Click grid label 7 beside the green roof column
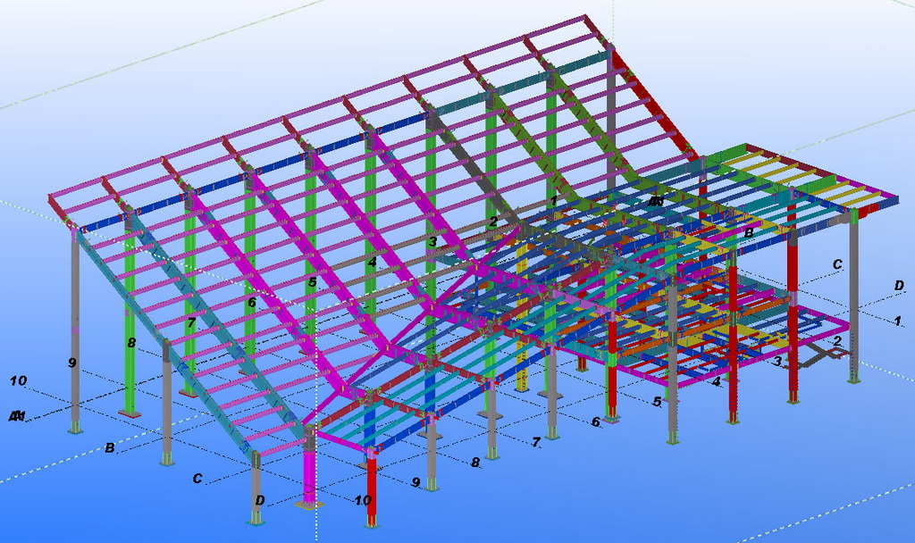Viewport: 915px width, 543px height. click(191, 322)
